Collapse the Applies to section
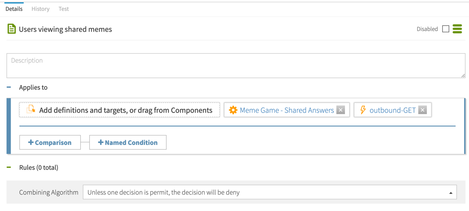The width and height of the screenshot is (469, 211). 9,87
